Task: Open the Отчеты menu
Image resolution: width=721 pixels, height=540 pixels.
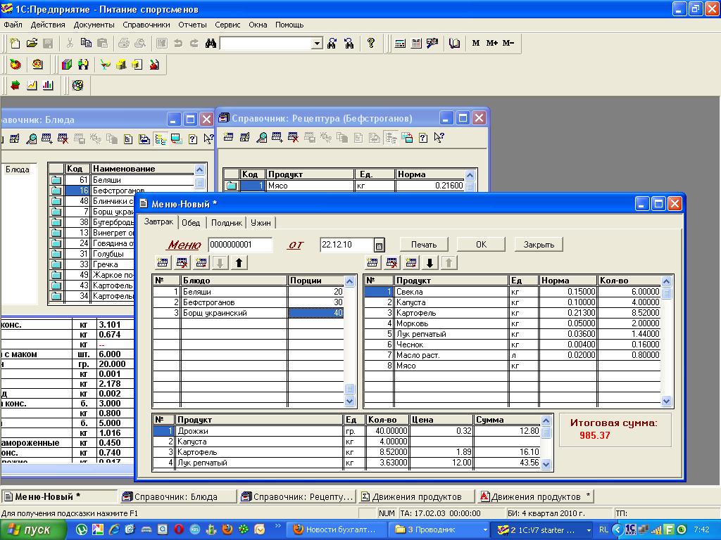Action: [x=192, y=25]
